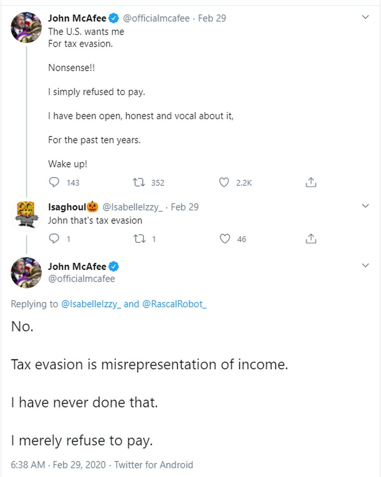Expand the options chevron on Isaghoul's tweet
The height and width of the screenshot is (477, 381).
tap(365, 206)
